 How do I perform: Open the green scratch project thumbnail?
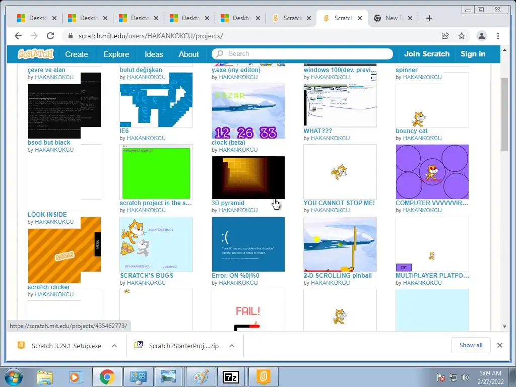click(x=156, y=172)
